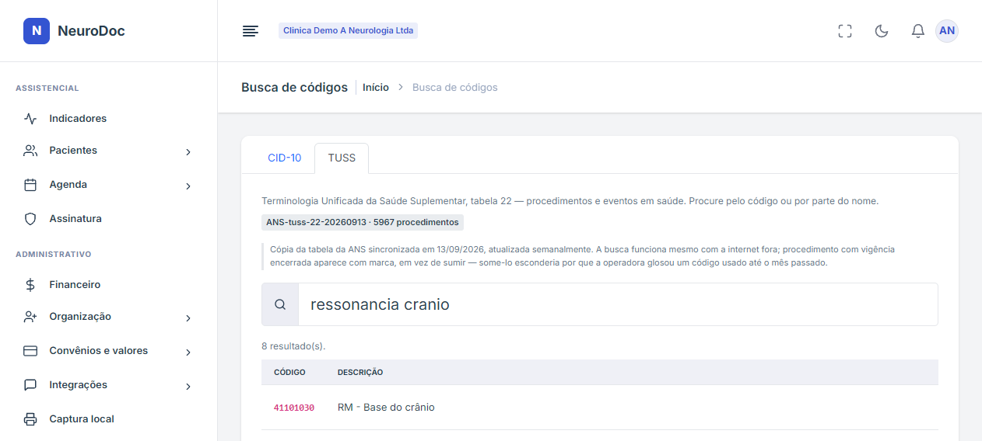
Task: Open the notifications bell
Action: coord(918,31)
